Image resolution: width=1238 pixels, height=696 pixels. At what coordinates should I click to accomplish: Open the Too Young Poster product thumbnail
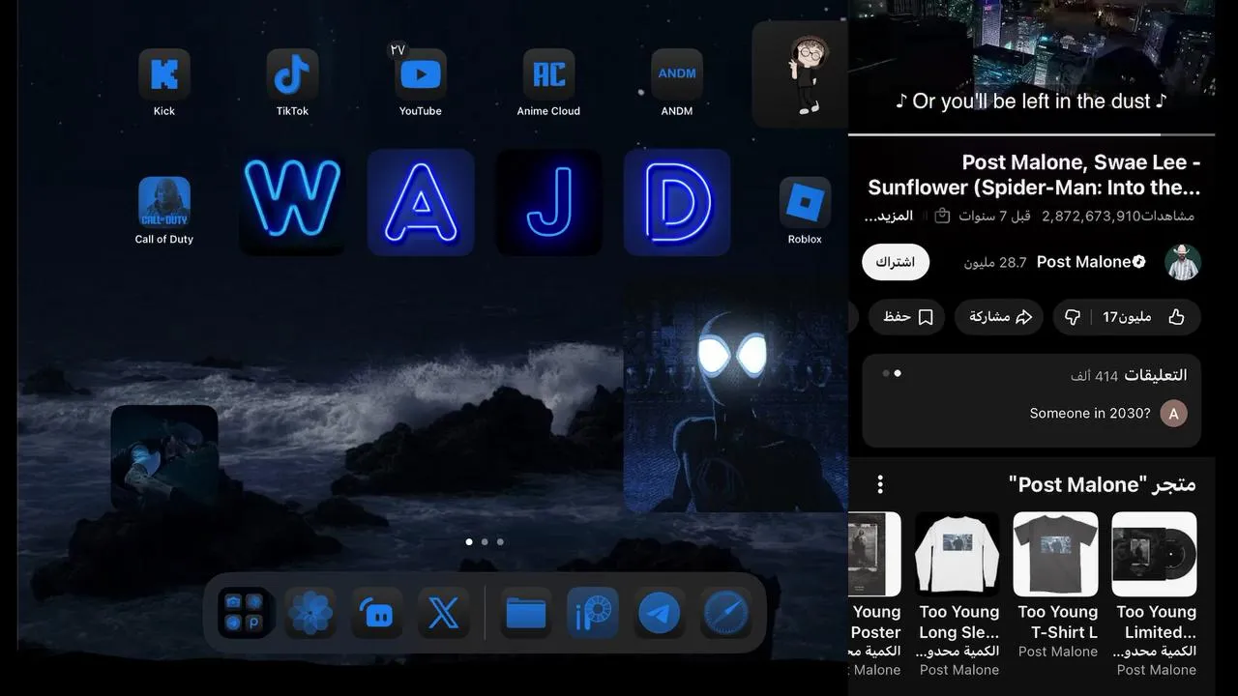(x=874, y=554)
